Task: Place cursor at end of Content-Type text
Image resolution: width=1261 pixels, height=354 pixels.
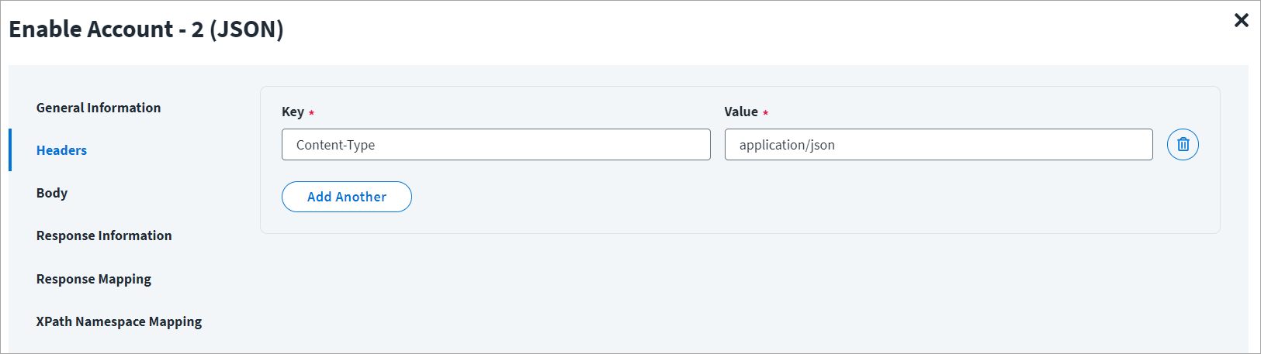Action: pos(376,145)
